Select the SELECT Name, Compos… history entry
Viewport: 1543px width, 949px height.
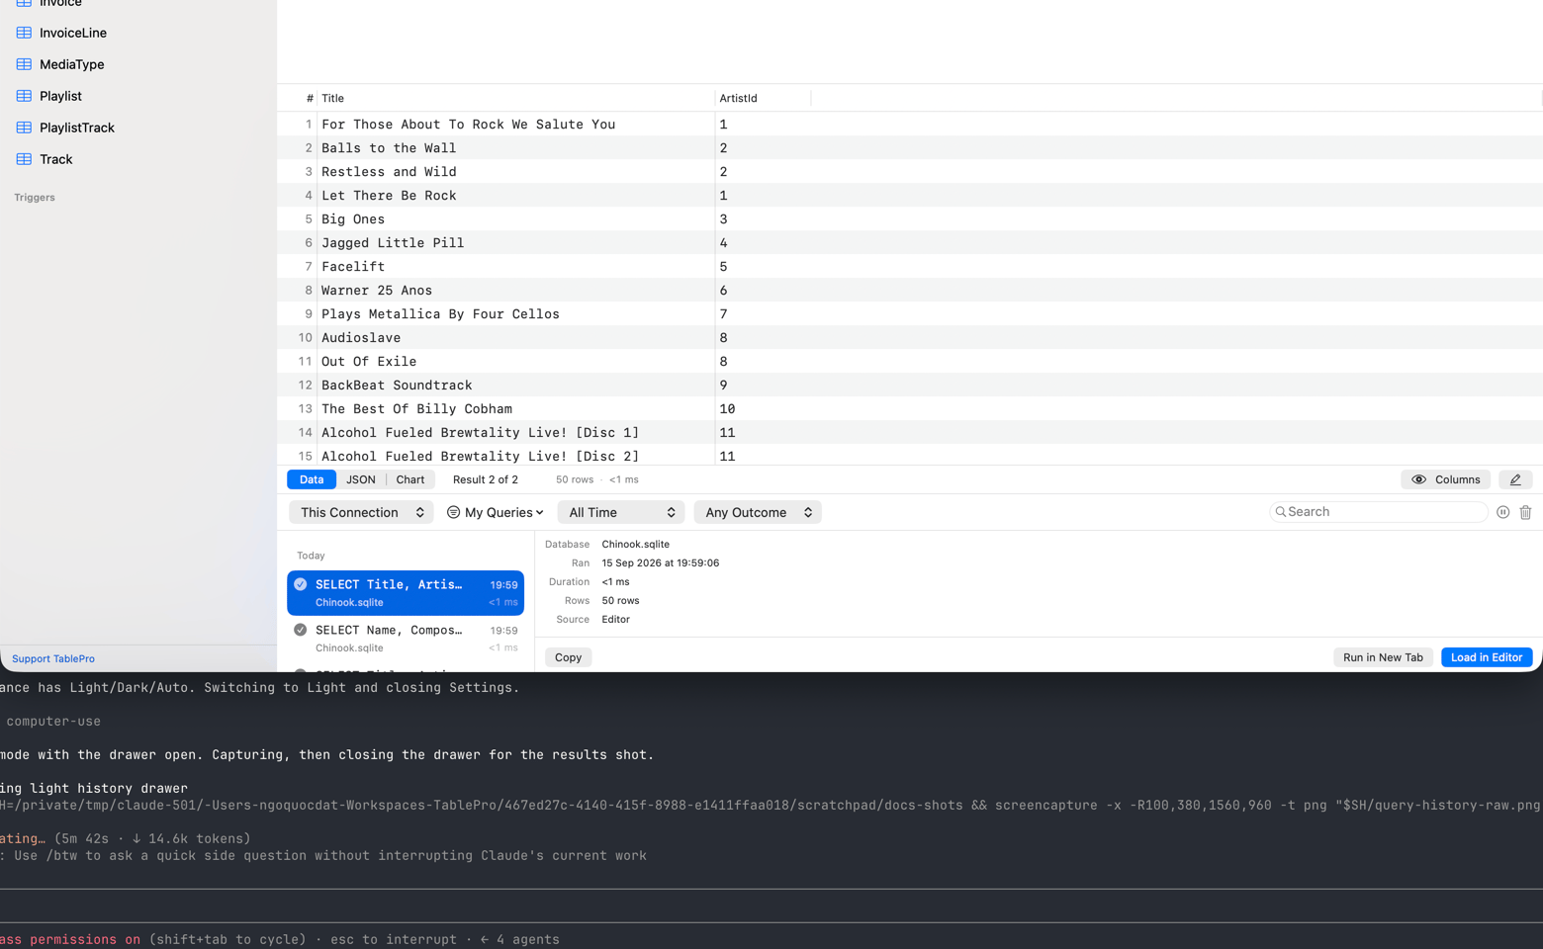tap(406, 639)
